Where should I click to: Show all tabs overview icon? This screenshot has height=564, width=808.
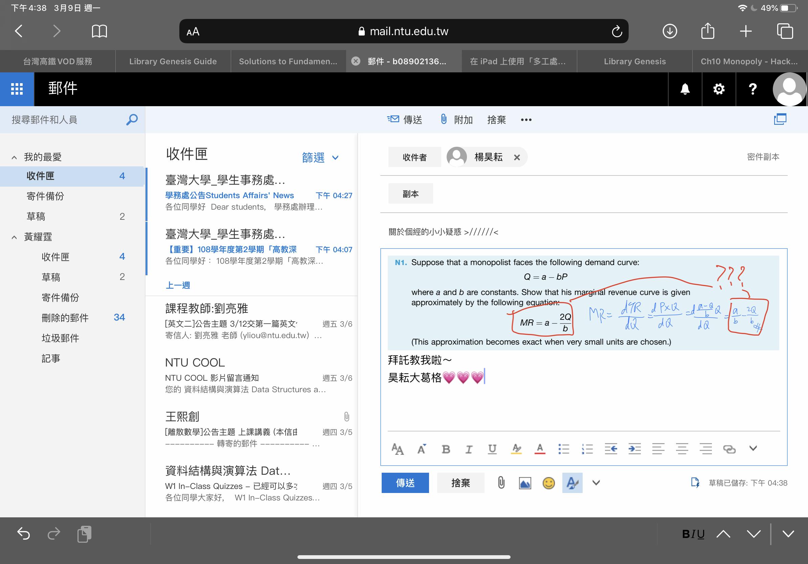785,31
